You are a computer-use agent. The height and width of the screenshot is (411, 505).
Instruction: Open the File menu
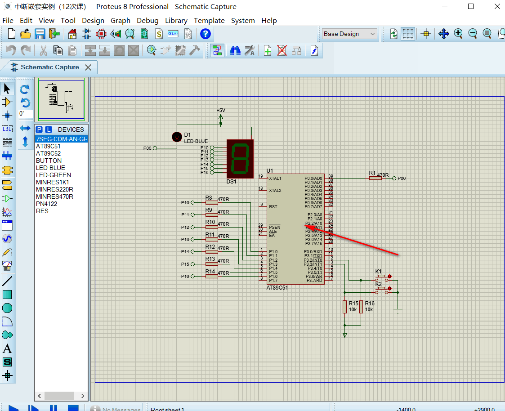click(8, 21)
